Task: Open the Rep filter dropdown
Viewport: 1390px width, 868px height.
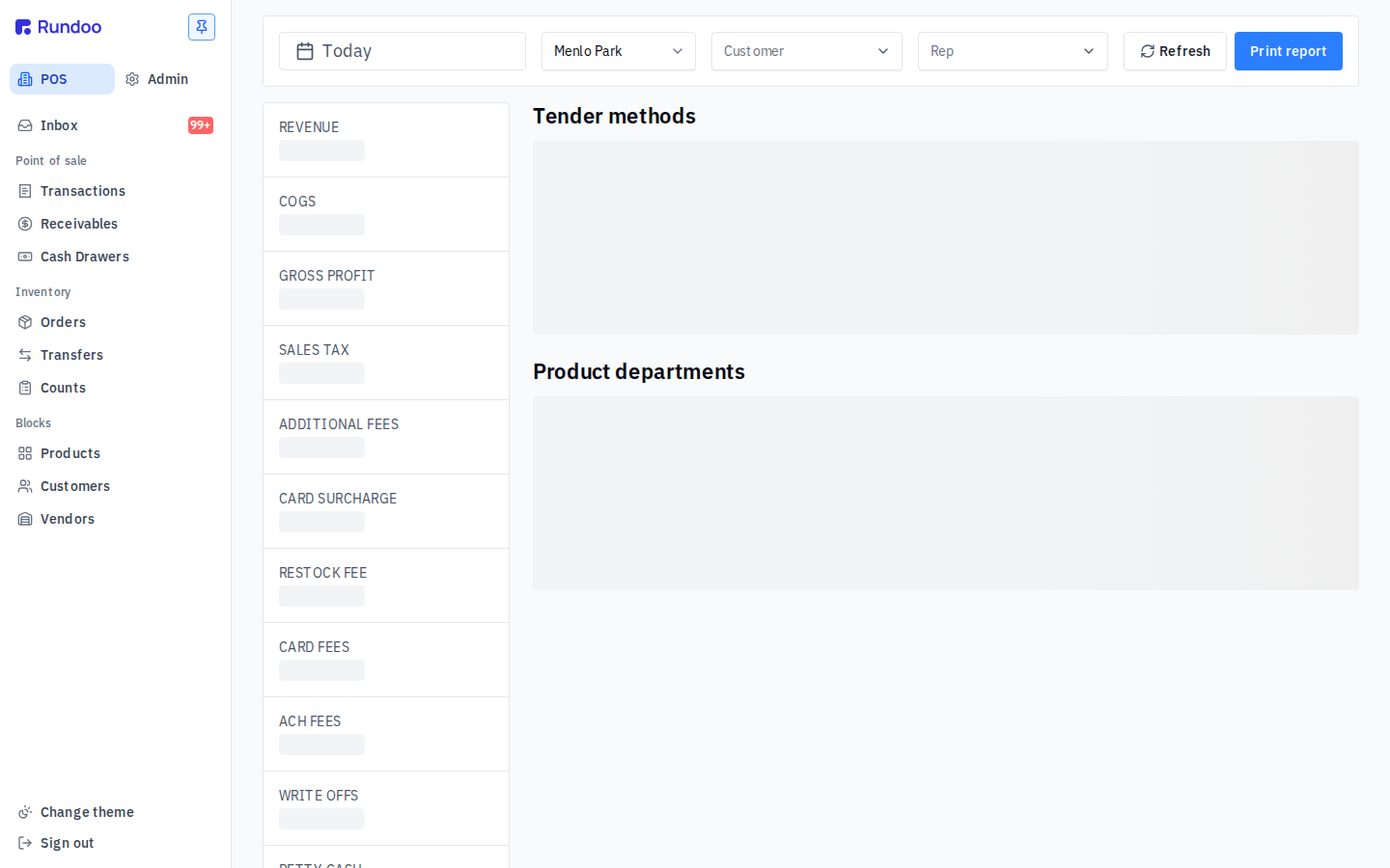Action: coord(1013,51)
